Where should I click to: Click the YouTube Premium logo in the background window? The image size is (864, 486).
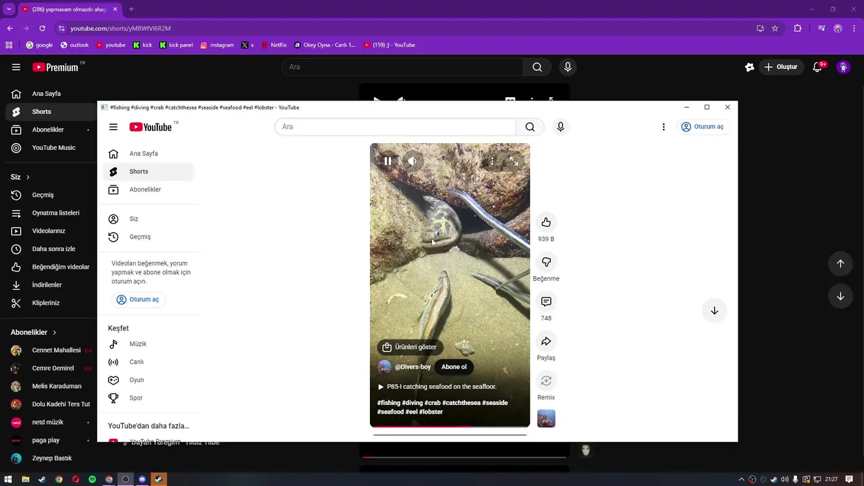coord(55,67)
